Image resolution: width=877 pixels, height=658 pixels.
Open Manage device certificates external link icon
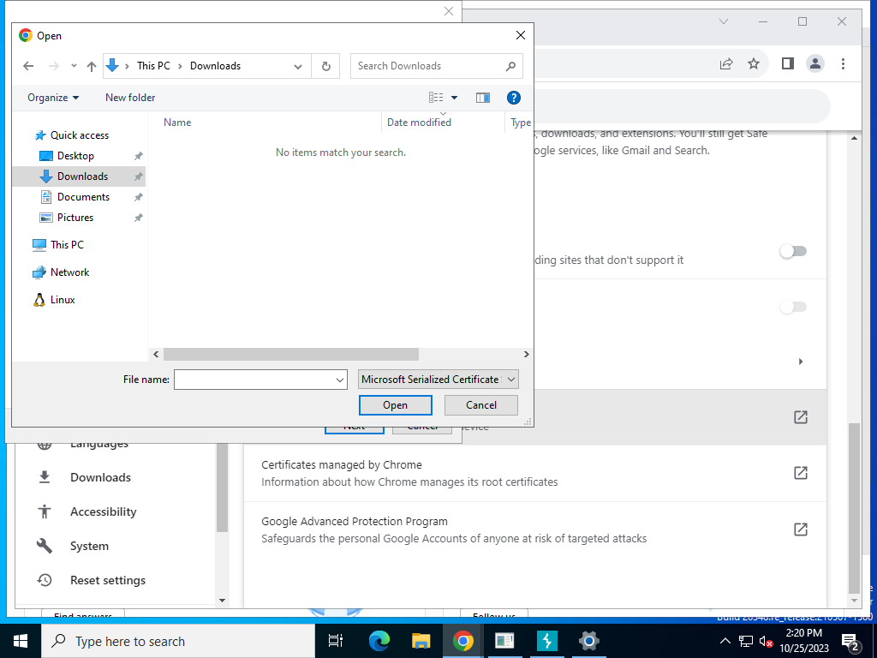801,417
